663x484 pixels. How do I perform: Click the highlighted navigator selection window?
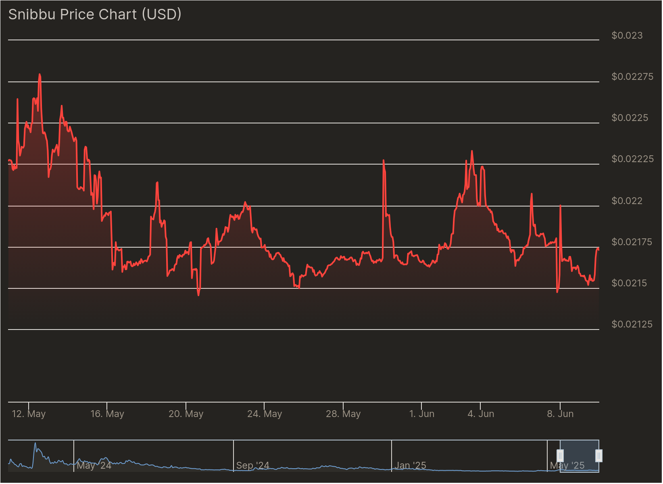(x=580, y=456)
